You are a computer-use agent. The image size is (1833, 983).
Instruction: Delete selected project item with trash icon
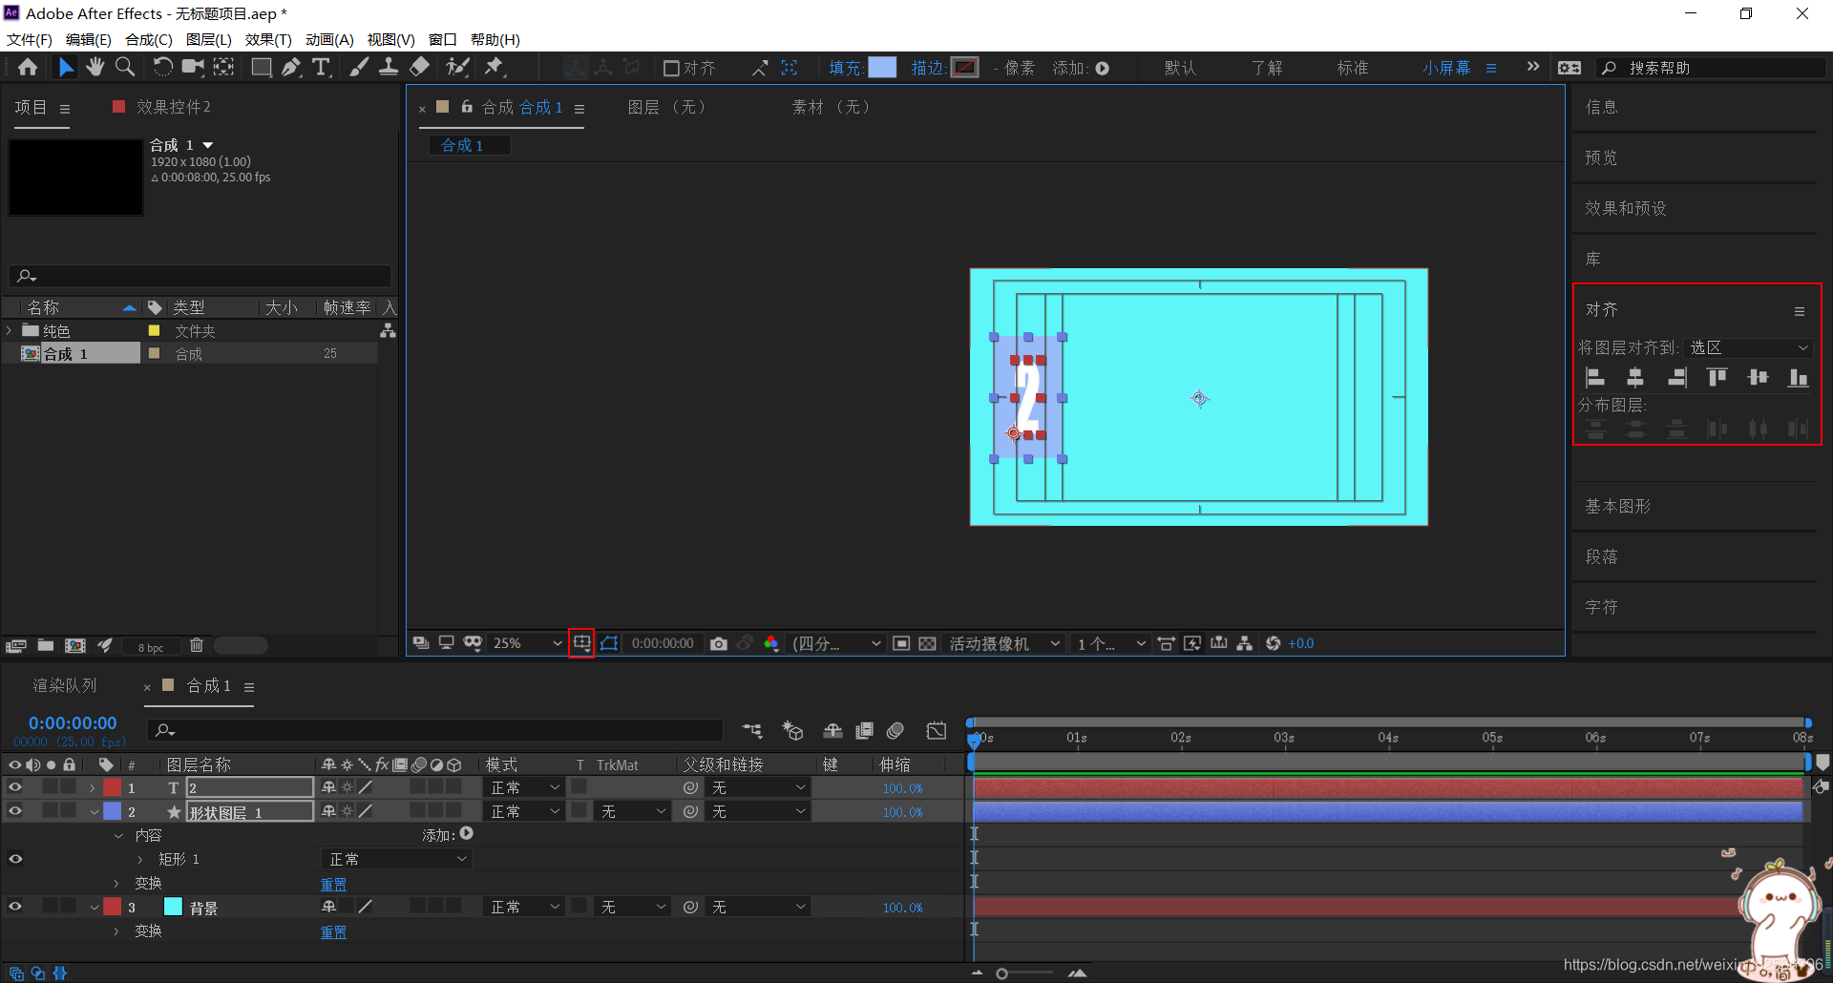197,646
